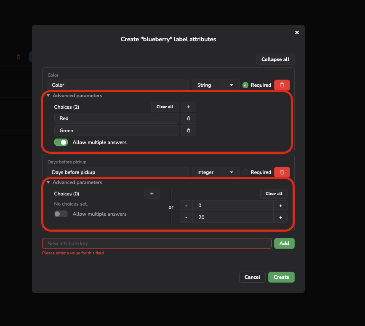Viewport: 365px width, 326px height.
Task: Close the blueberry label attributes dialog
Action: point(297,32)
